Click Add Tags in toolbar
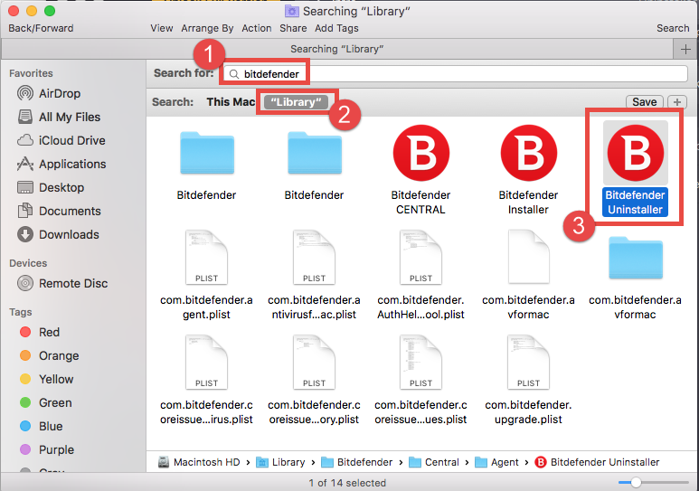The height and width of the screenshot is (491, 699). (x=336, y=28)
